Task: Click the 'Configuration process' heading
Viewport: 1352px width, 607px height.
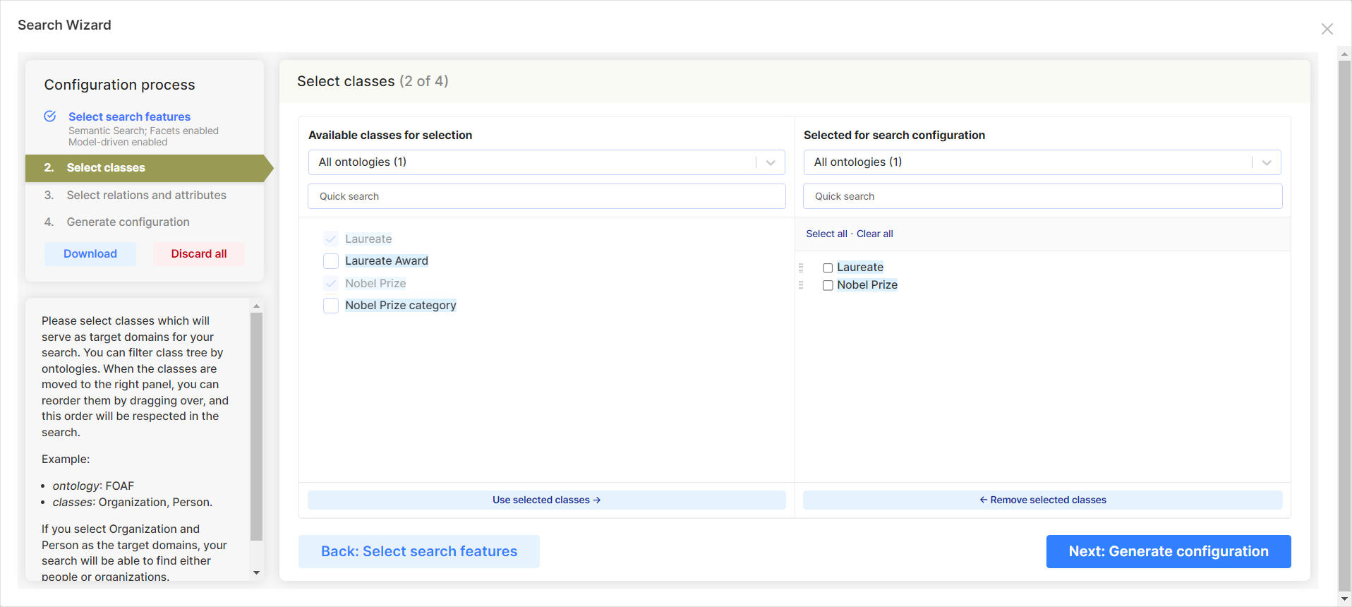Action: pos(119,85)
